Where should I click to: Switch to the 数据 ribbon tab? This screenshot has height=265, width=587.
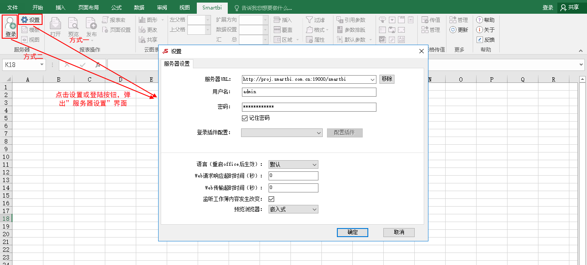click(x=139, y=8)
